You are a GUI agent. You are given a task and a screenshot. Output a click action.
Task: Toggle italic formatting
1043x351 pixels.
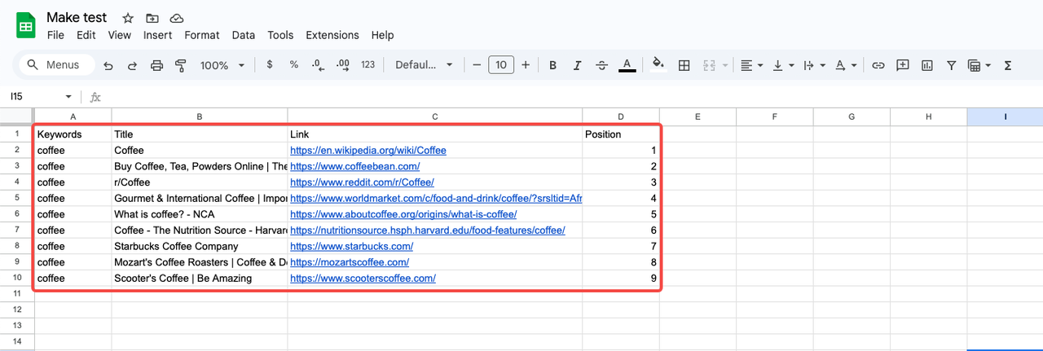pos(578,65)
